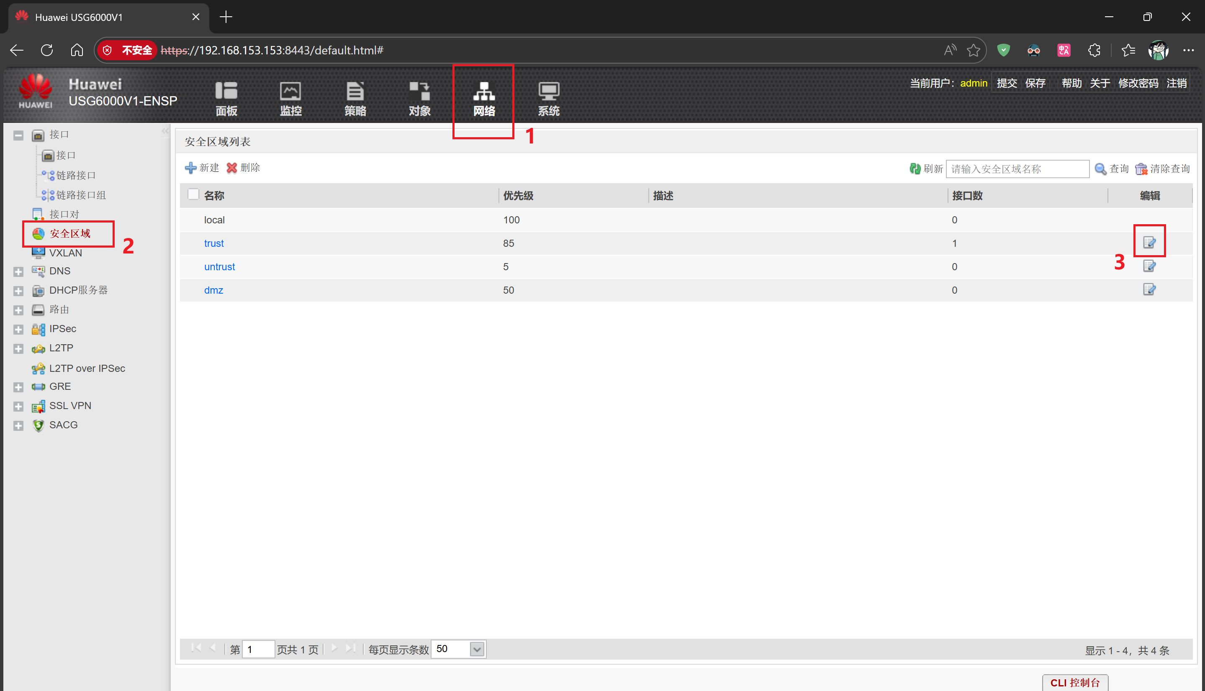Click the 清除查询 clear query icon
This screenshot has width=1205, height=691.
tap(1141, 169)
